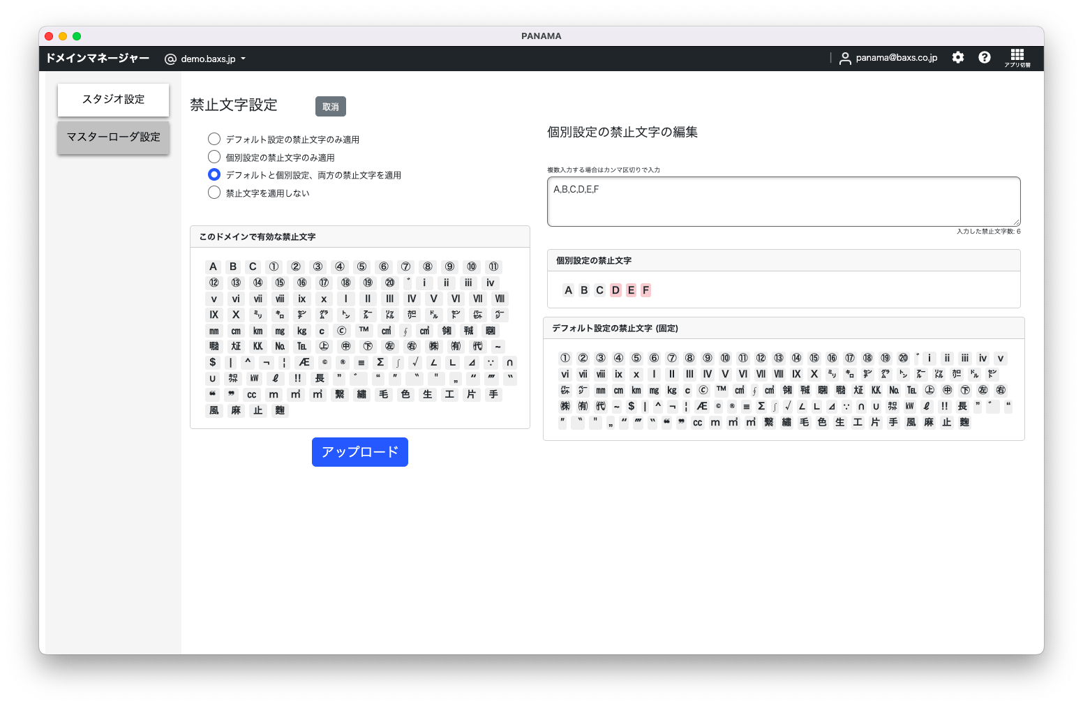Click the 'Æ' chip in default prohibited list

pos(702,406)
